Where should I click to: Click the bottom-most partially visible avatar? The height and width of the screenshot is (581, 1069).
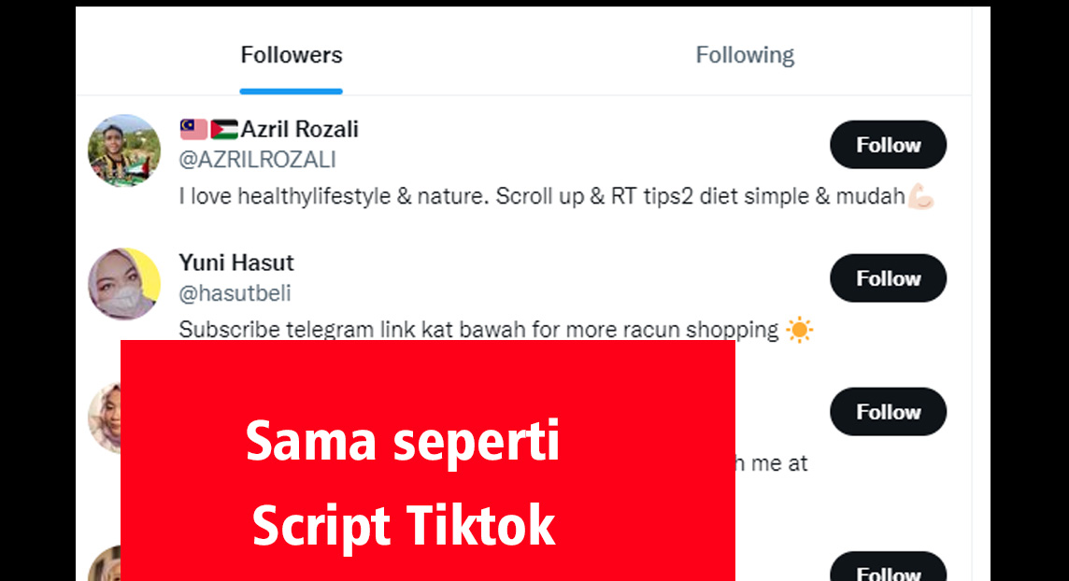[105, 563]
